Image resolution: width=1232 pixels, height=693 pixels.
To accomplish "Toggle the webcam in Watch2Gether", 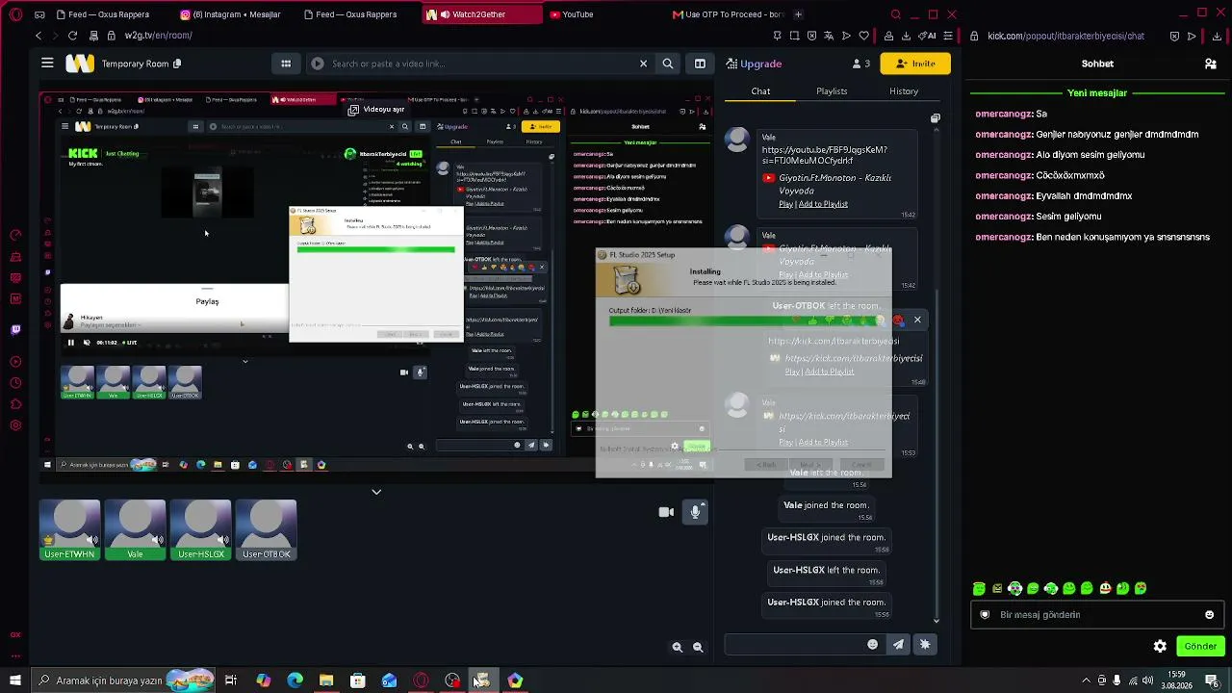I will [666, 512].
